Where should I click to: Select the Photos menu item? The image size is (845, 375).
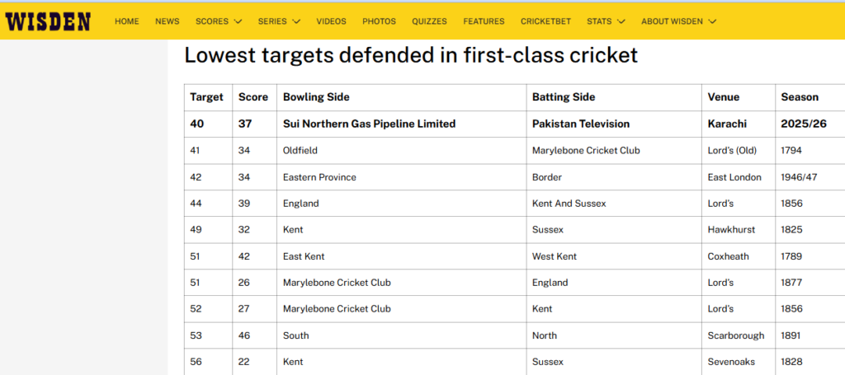point(379,21)
